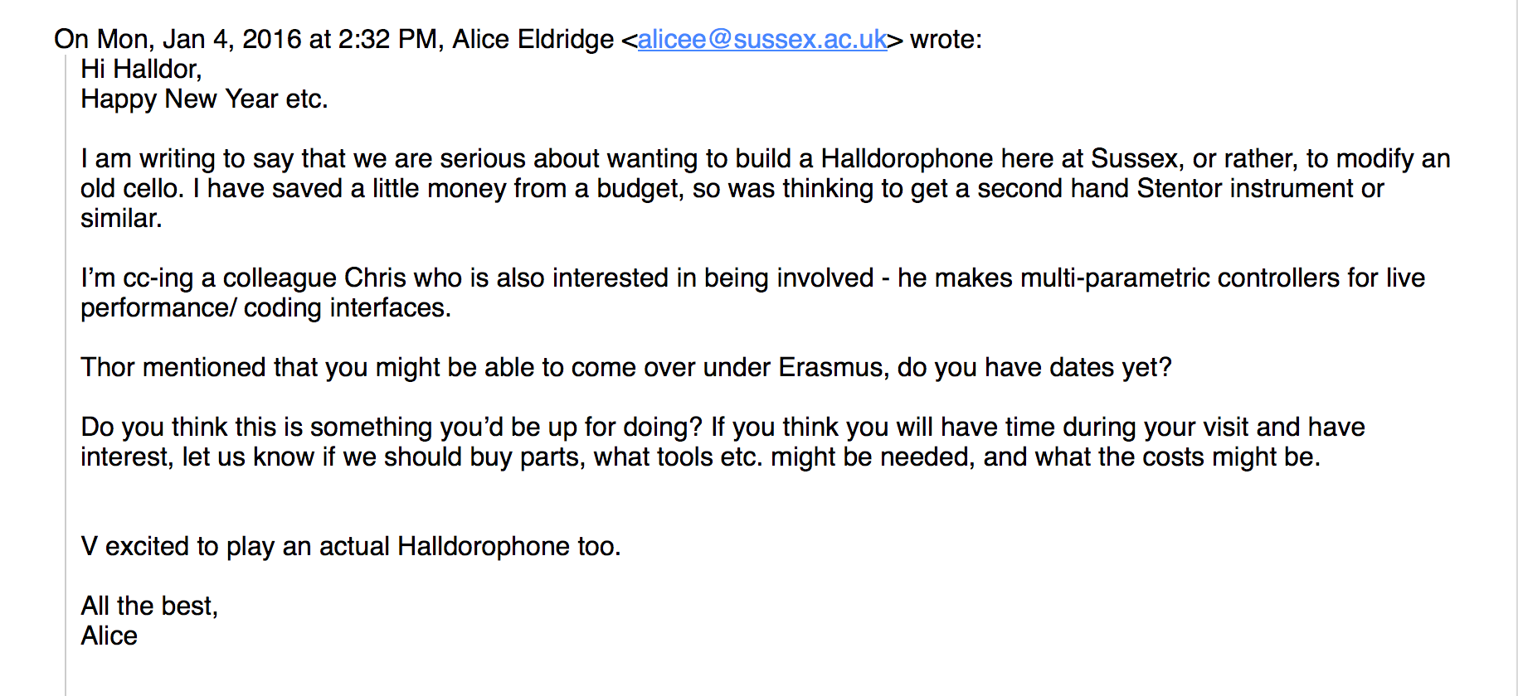Image resolution: width=1518 pixels, height=696 pixels.
Task: Click the words "old cello"
Action: 130,188
